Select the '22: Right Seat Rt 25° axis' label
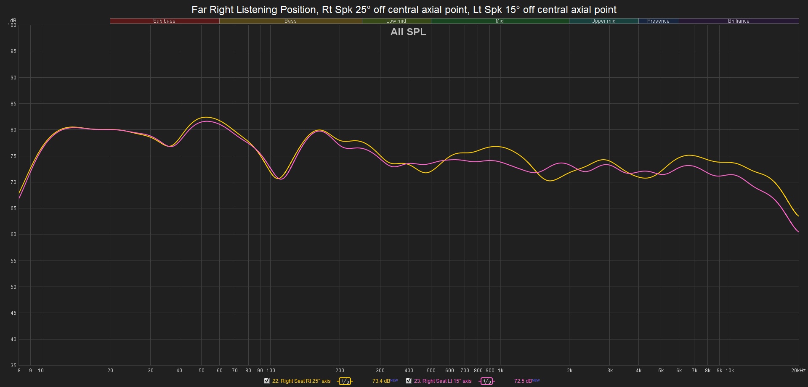The height and width of the screenshot is (387, 808). click(301, 381)
